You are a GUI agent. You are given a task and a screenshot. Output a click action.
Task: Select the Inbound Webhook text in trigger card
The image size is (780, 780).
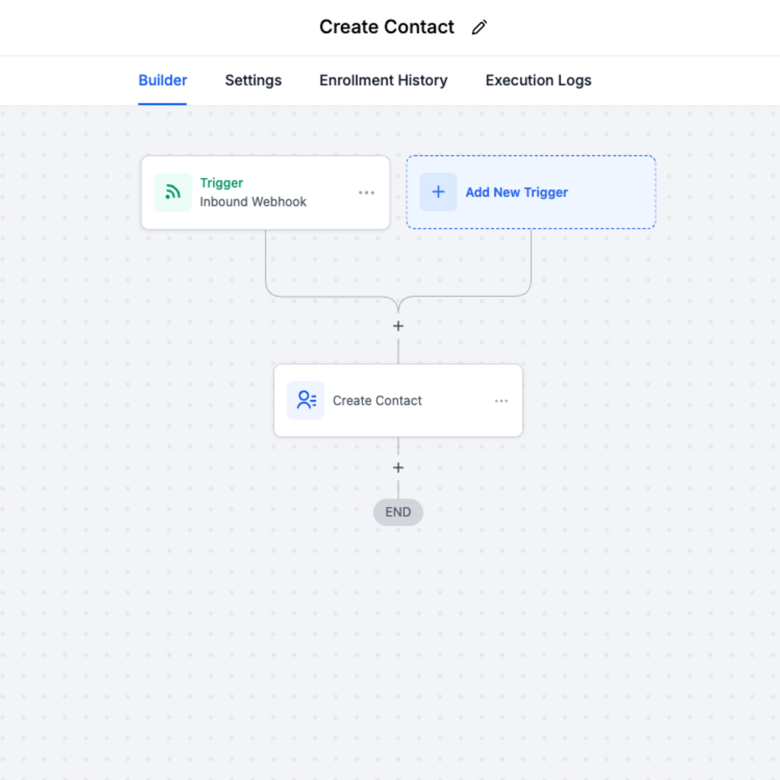click(x=253, y=202)
